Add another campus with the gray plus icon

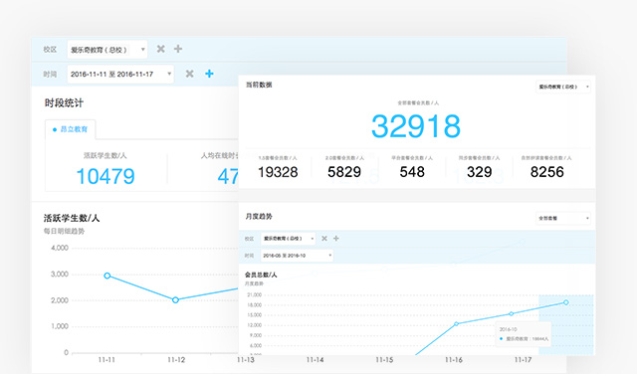click(x=178, y=49)
